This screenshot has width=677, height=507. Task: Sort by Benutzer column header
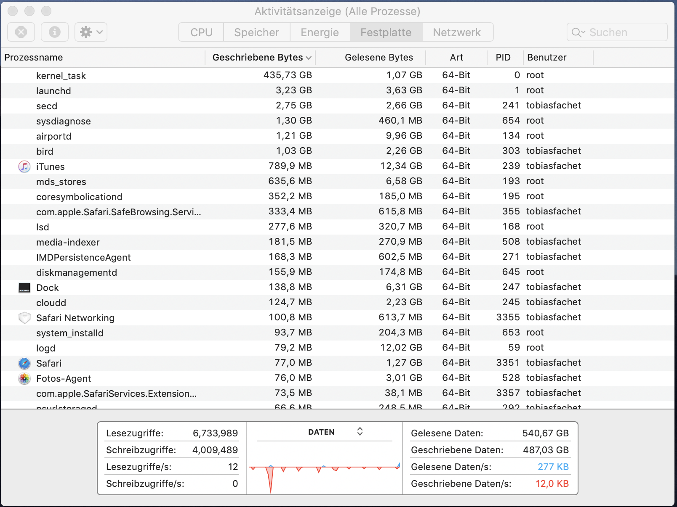click(x=558, y=58)
